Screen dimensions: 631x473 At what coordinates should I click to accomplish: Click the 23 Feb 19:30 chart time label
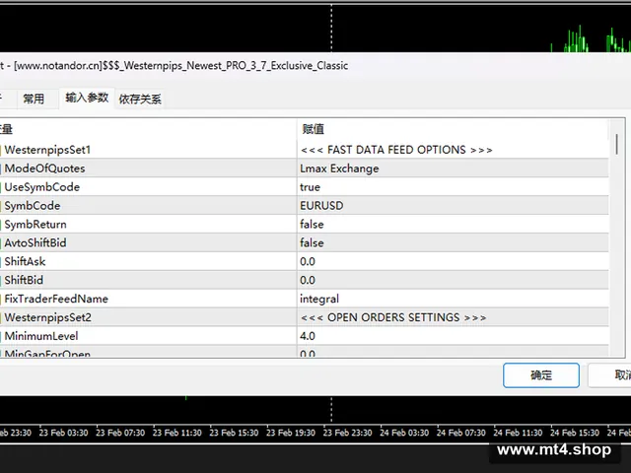tap(291, 433)
